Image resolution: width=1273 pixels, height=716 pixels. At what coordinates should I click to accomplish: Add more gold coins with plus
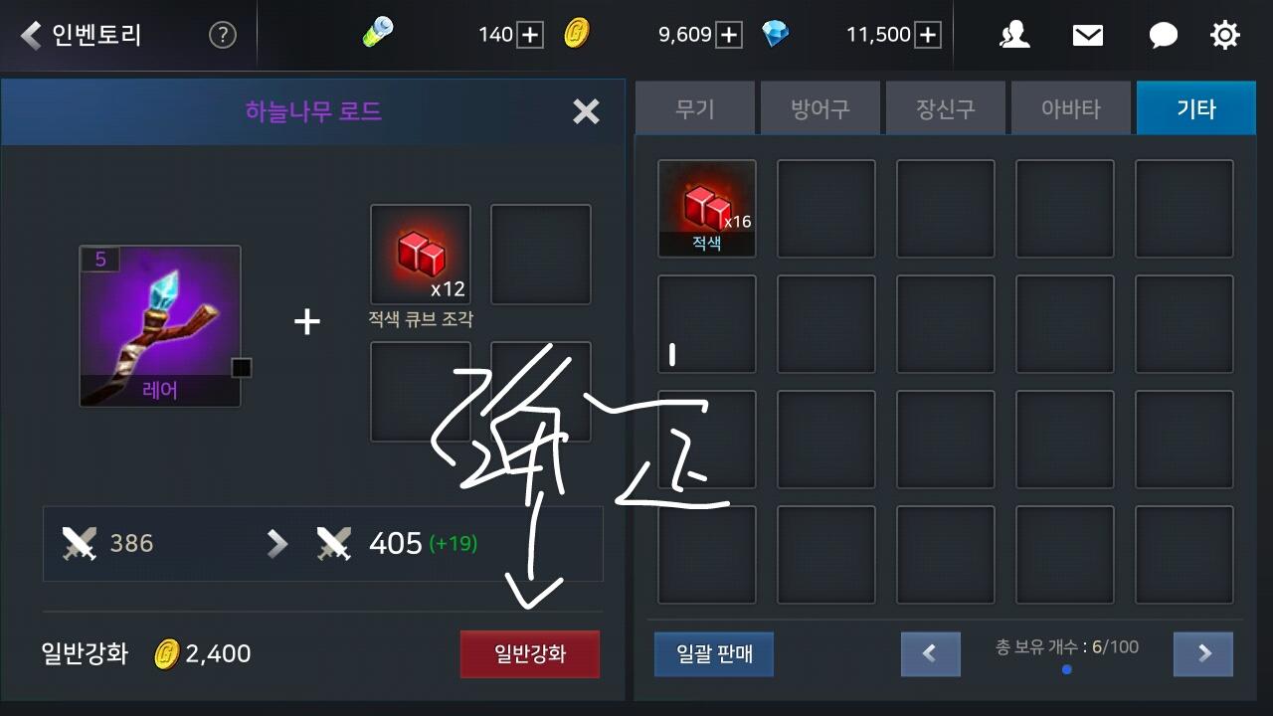coord(729,36)
